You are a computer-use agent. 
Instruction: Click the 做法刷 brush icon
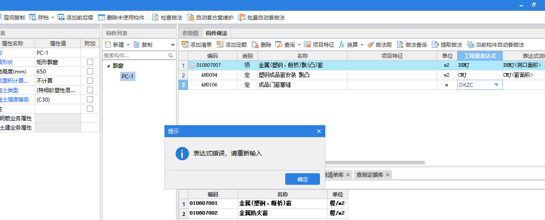click(x=370, y=45)
